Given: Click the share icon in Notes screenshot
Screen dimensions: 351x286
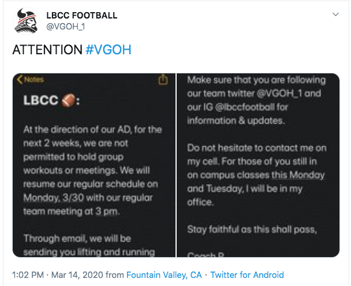Looking at the screenshot, I should pos(163,80).
